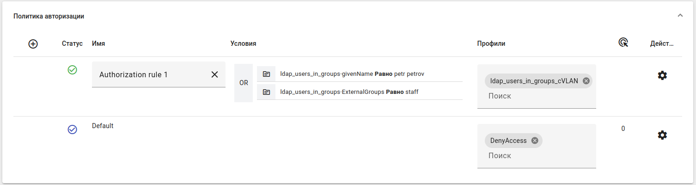Select the givenName equals petr petrov condition
696x185 pixels.
pyautogui.click(x=352, y=74)
